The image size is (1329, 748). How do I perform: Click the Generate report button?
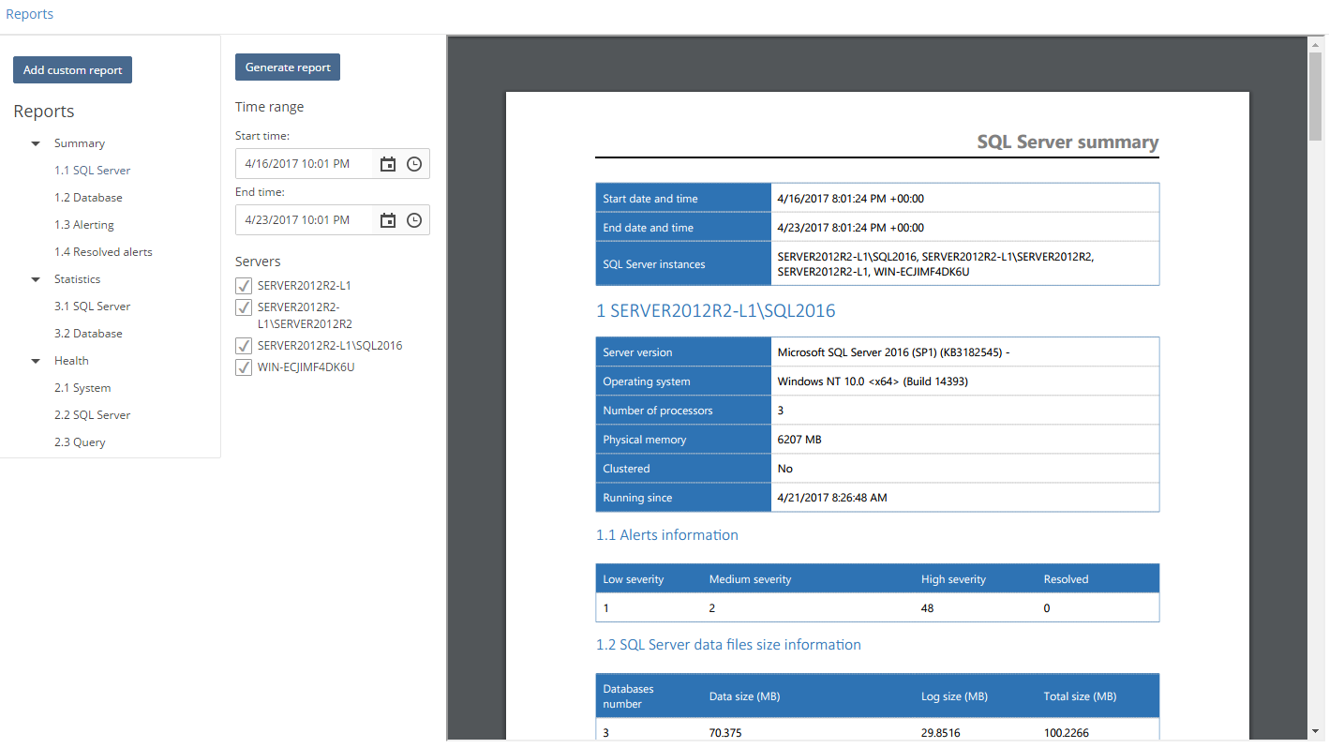[x=287, y=67]
